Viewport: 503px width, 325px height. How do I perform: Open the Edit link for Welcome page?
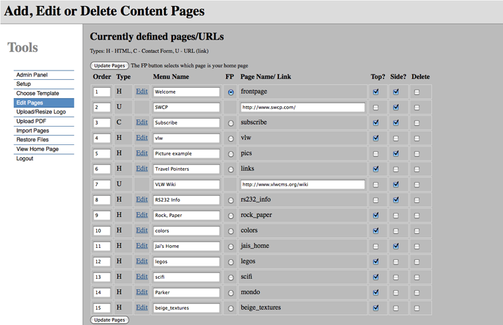142,92
